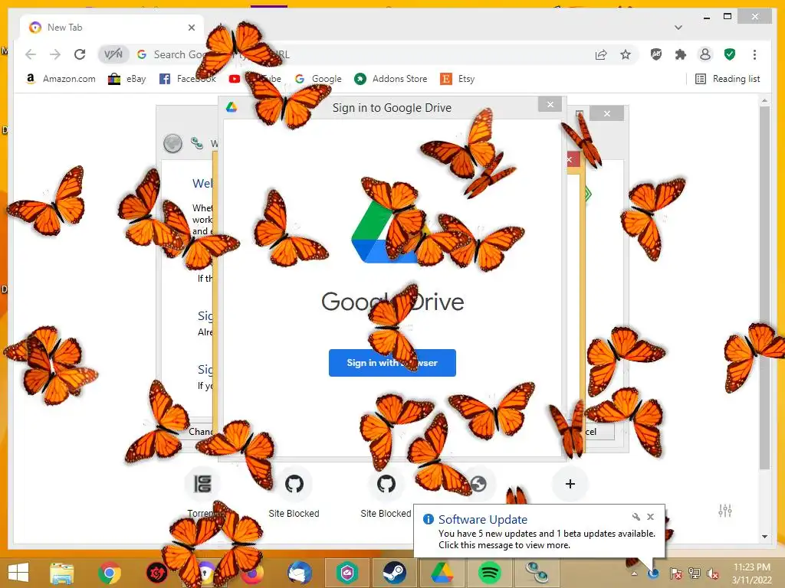Open the Reading list panel
Screen dimensions: 785x588
pos(728,79)
